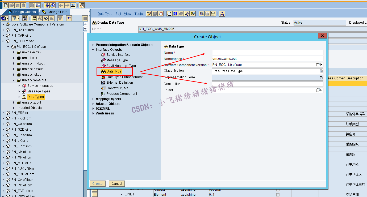Click the open book icon in editor toolbar
This screenshot has width=367, height=197.
point(207,14)
